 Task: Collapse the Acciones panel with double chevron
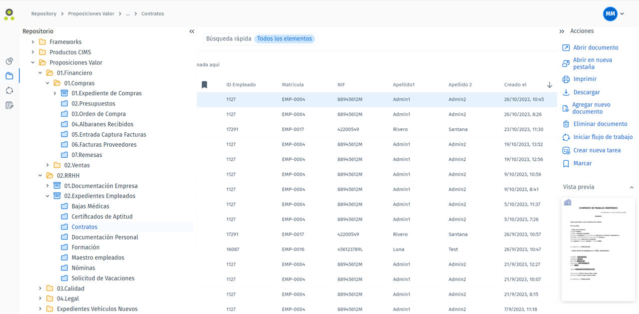(x=562, y=31)
